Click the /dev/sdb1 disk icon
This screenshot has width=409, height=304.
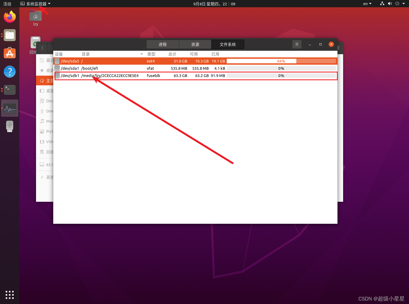[x=57, y=76]
